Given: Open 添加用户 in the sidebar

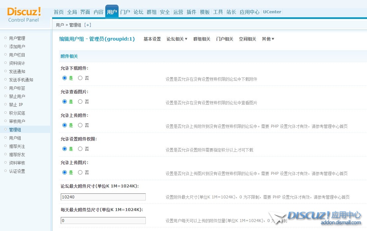Looking at the screenshot, I should click(17, 47).
